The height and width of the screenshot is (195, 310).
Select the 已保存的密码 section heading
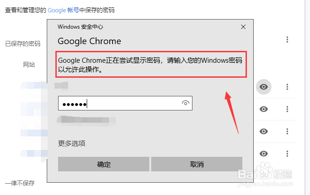pos(23,44)
